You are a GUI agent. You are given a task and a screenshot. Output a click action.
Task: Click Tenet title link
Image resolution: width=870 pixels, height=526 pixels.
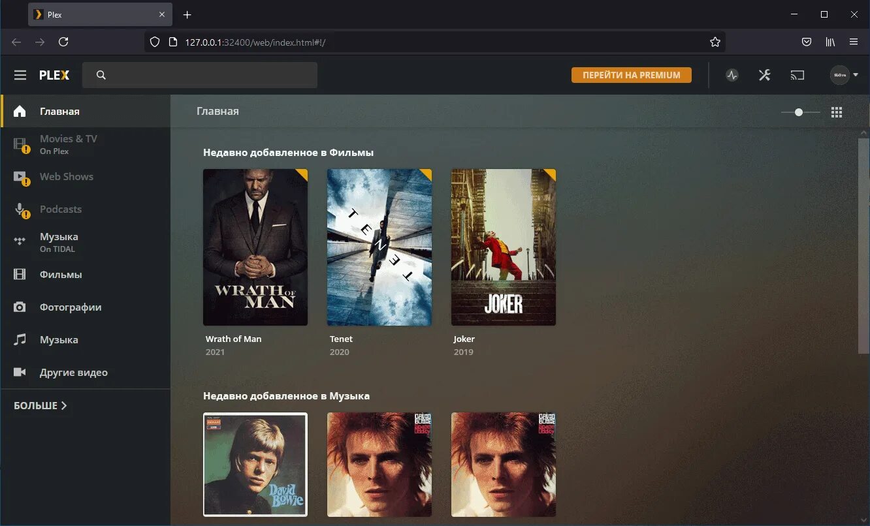(341, 339)
